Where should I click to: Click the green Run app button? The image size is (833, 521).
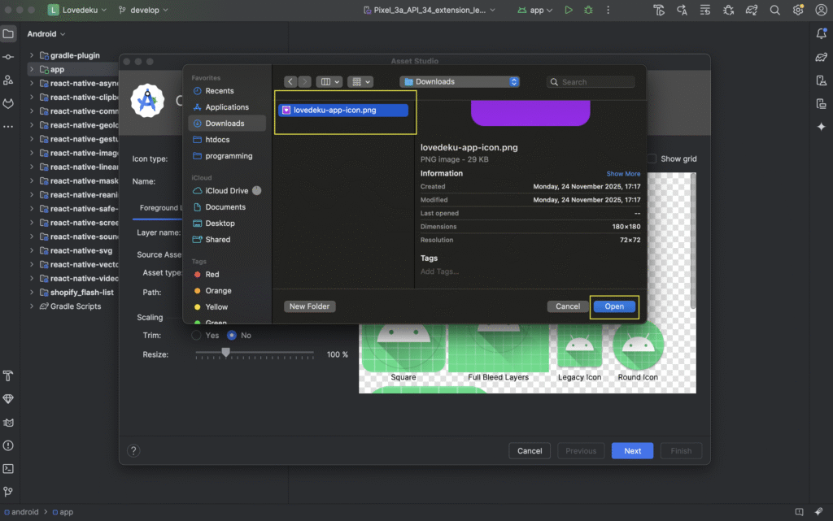[569, 11]
